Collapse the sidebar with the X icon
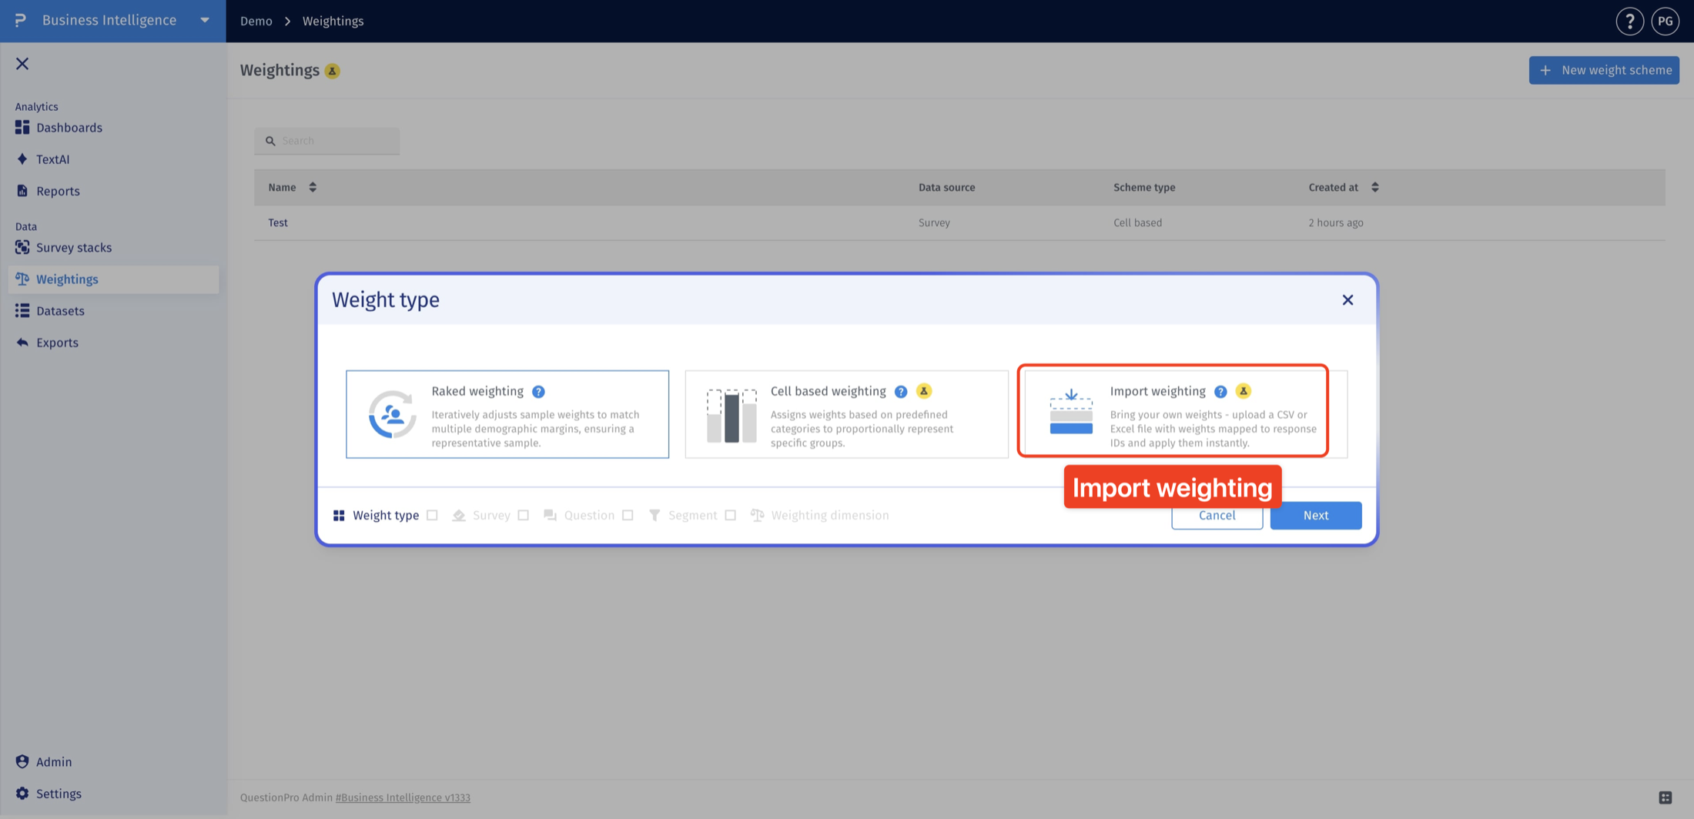The height and width of the screenshot is (819, 1694). click(22, 64)
